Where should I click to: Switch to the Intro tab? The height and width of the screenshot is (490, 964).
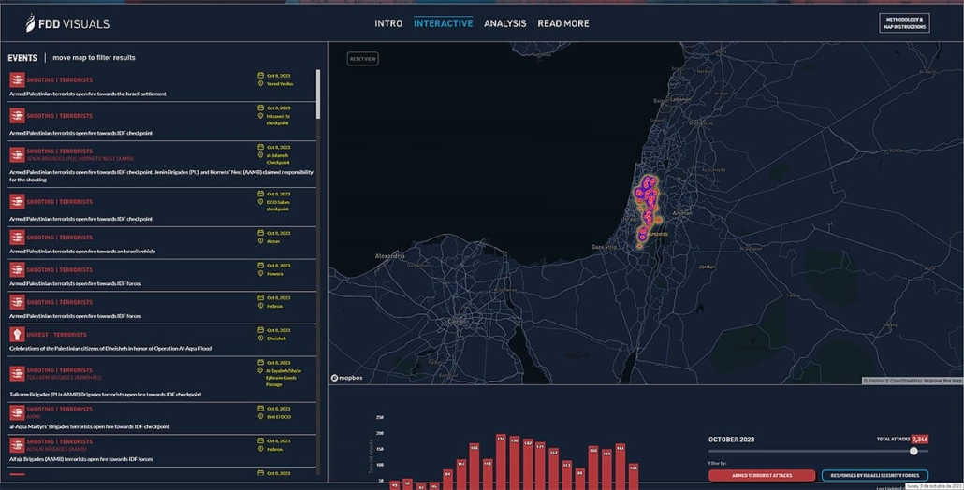pos(388,23)
